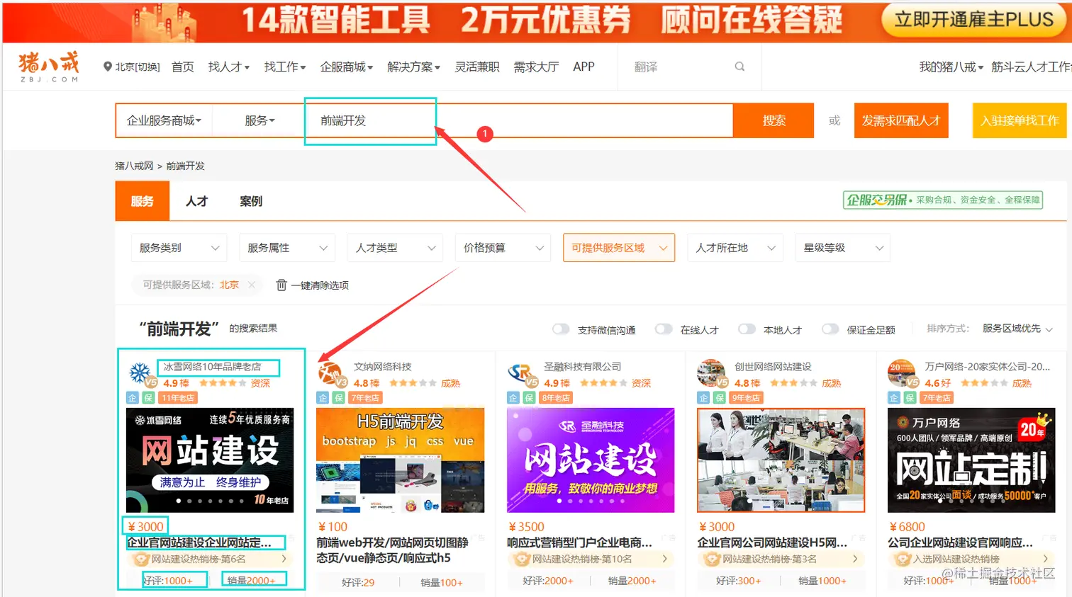Expand the 人才所在地 dropdown
Image resolution: width=1072 pixels, height=597 pixels.
tap(735, 248)
